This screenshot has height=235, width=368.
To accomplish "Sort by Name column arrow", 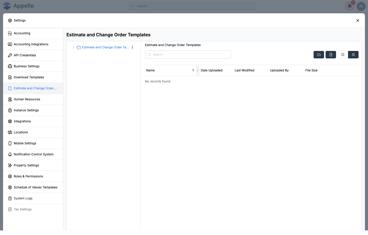I will coord(193,70).
